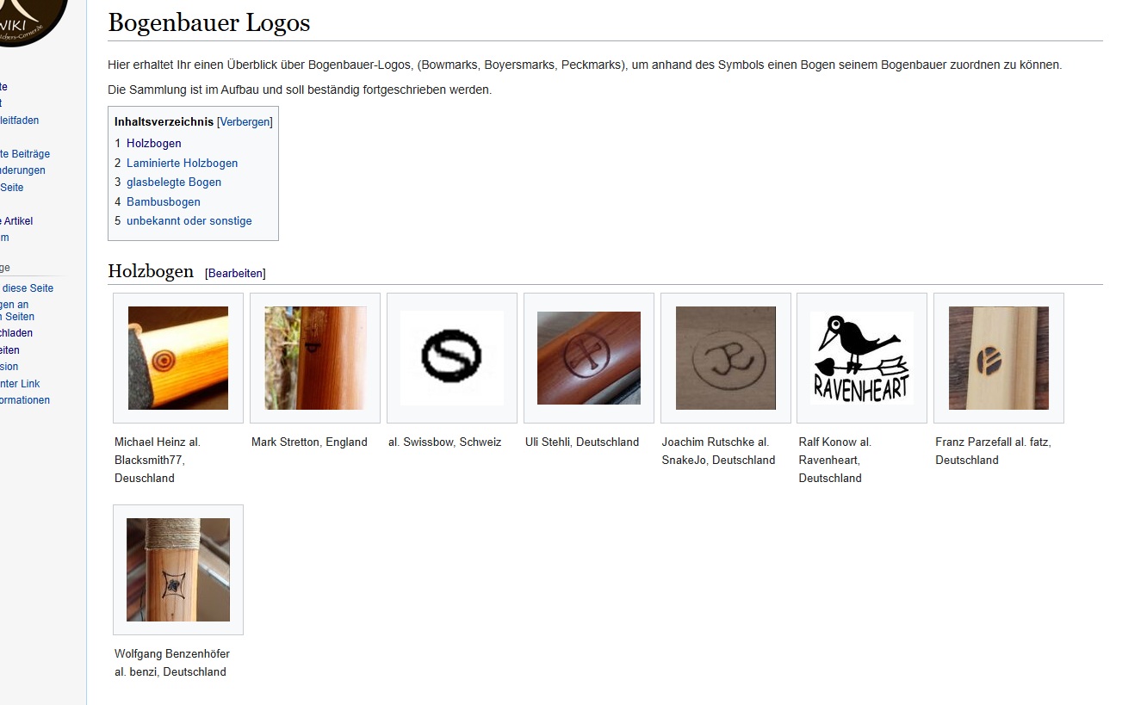This screenshot has width=1122, height=705.
Task: Collapse table of contents via Verbergen
Action: (x=245, y=122)
